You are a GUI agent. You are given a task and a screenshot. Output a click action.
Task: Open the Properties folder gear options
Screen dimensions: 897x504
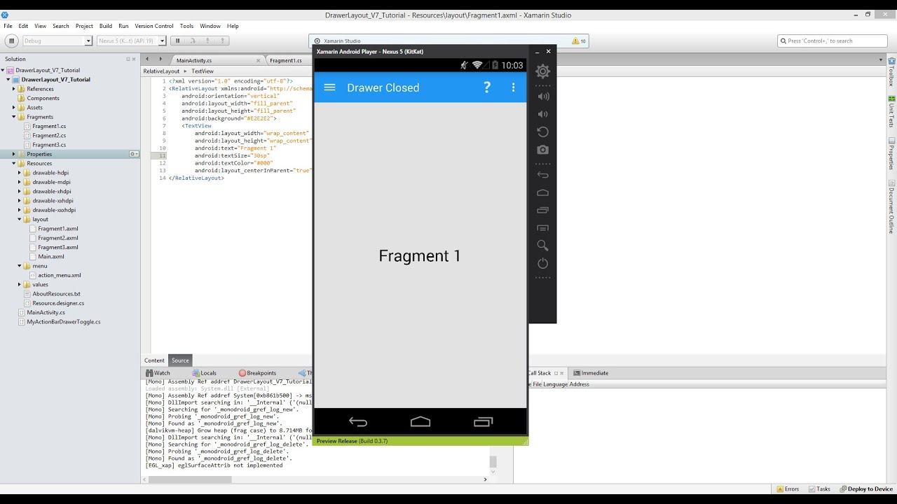(134, 154)
